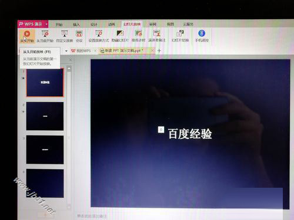The width and height of the screenshot is (294, 220).
Task: Expand the dropdown arrow before 我的WPS tab
Action: point(66,51)
